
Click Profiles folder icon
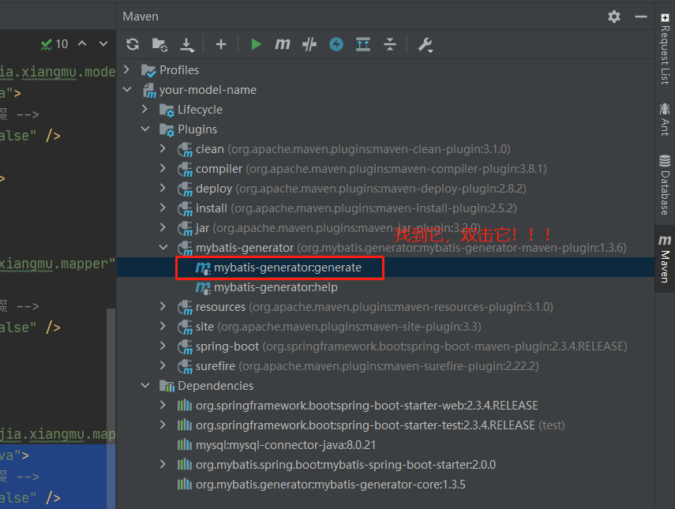tap(148, 70)
